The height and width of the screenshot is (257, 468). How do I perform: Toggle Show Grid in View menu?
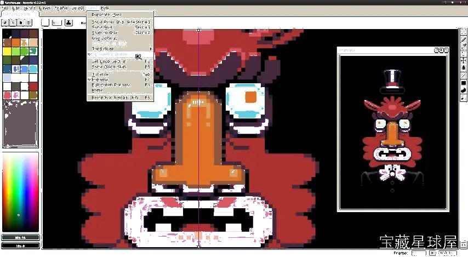(120, 27)
